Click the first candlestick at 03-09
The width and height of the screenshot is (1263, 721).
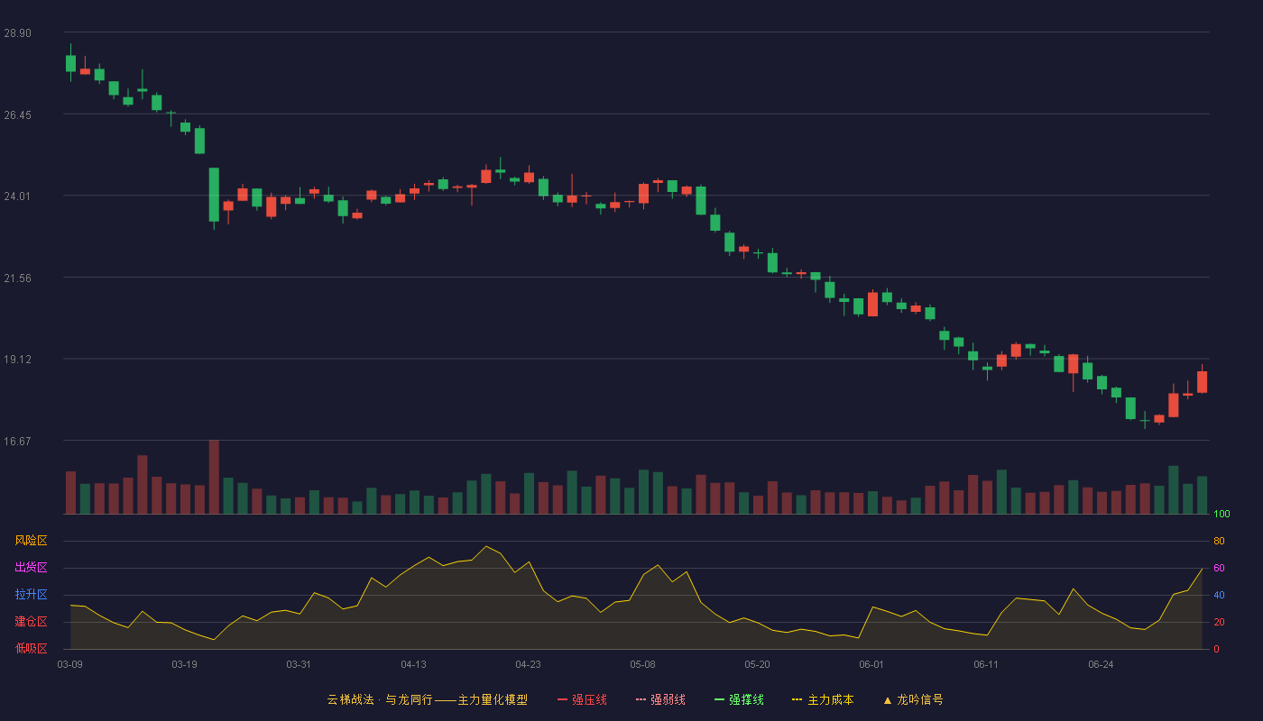click(x=70, y=63)
